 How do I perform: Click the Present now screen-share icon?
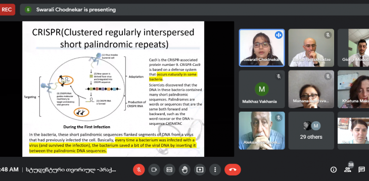200,170
